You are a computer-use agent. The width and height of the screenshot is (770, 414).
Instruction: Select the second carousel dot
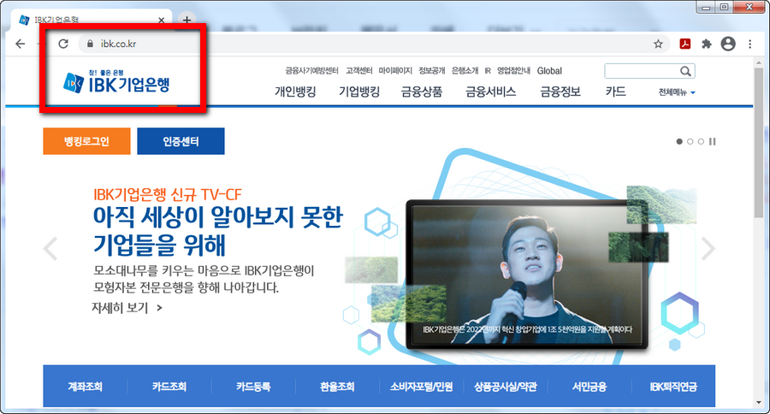tap(690, 141)
